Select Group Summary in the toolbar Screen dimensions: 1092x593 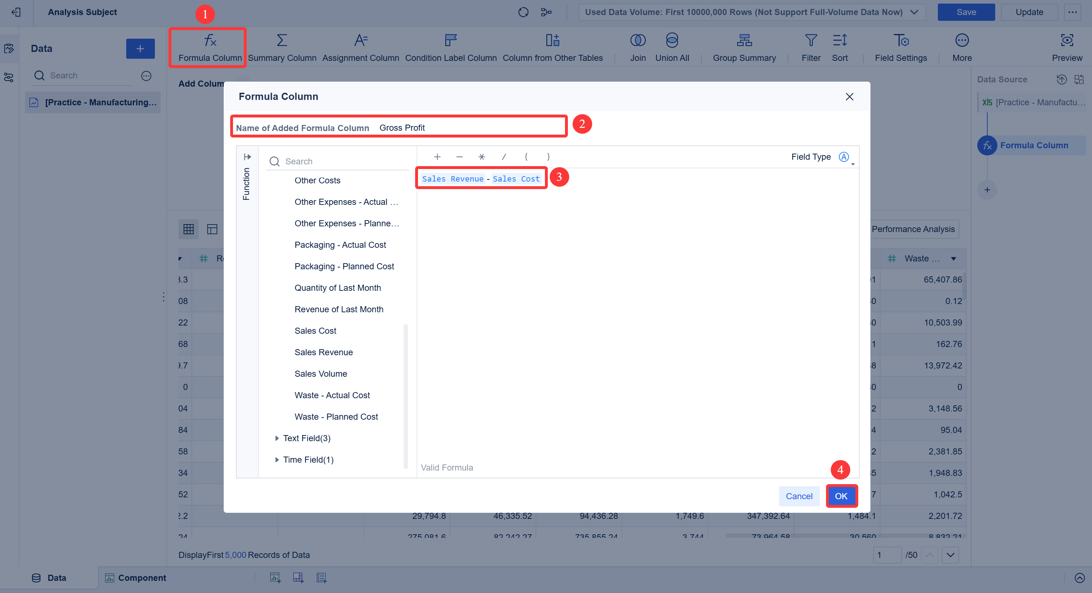[744, 47]
